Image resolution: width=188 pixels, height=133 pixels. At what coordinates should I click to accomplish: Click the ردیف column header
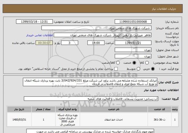(175, 109)
